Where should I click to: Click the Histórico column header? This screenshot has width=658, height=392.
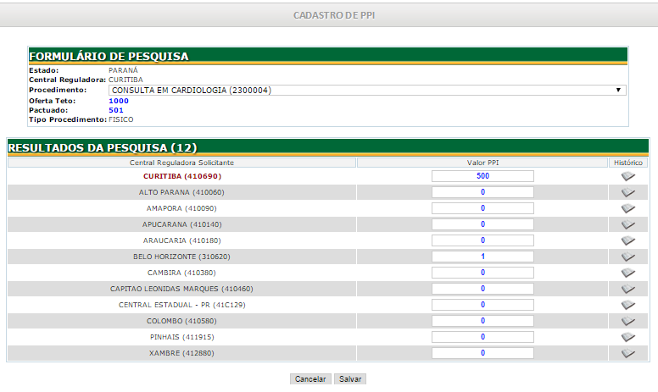(627, 162)
